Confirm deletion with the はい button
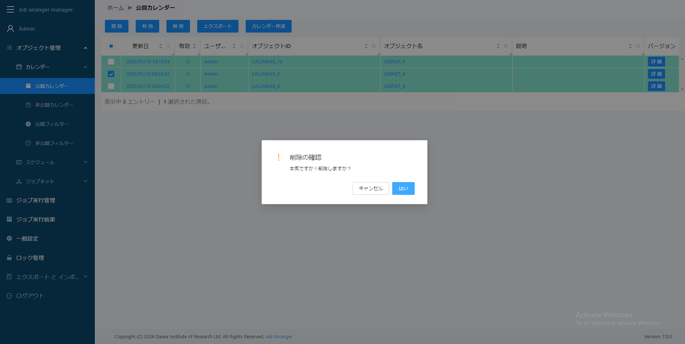Image resolution: width=685 pixels, height=344 pixels. (403, 188)
